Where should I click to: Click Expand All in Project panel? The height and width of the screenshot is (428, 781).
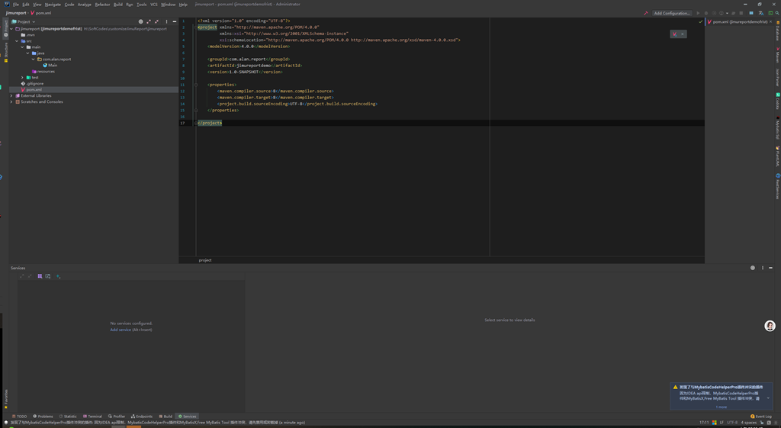[x=149, y=22]
